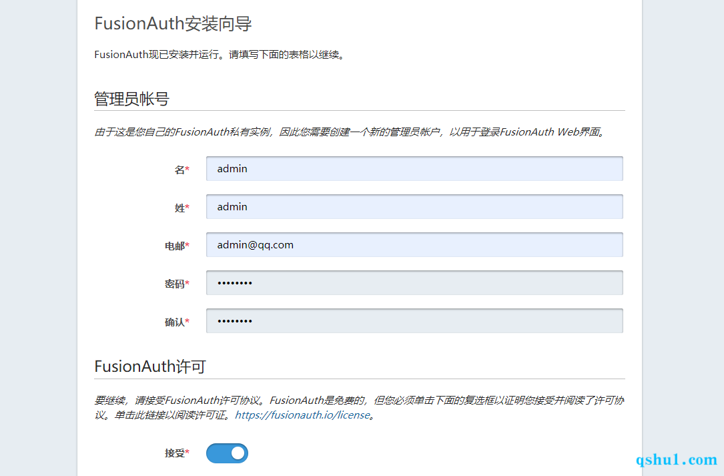The height and width of the screenshot is (476, 724).
Task: Click the 密码 password field
Action: tap(414, 283)
